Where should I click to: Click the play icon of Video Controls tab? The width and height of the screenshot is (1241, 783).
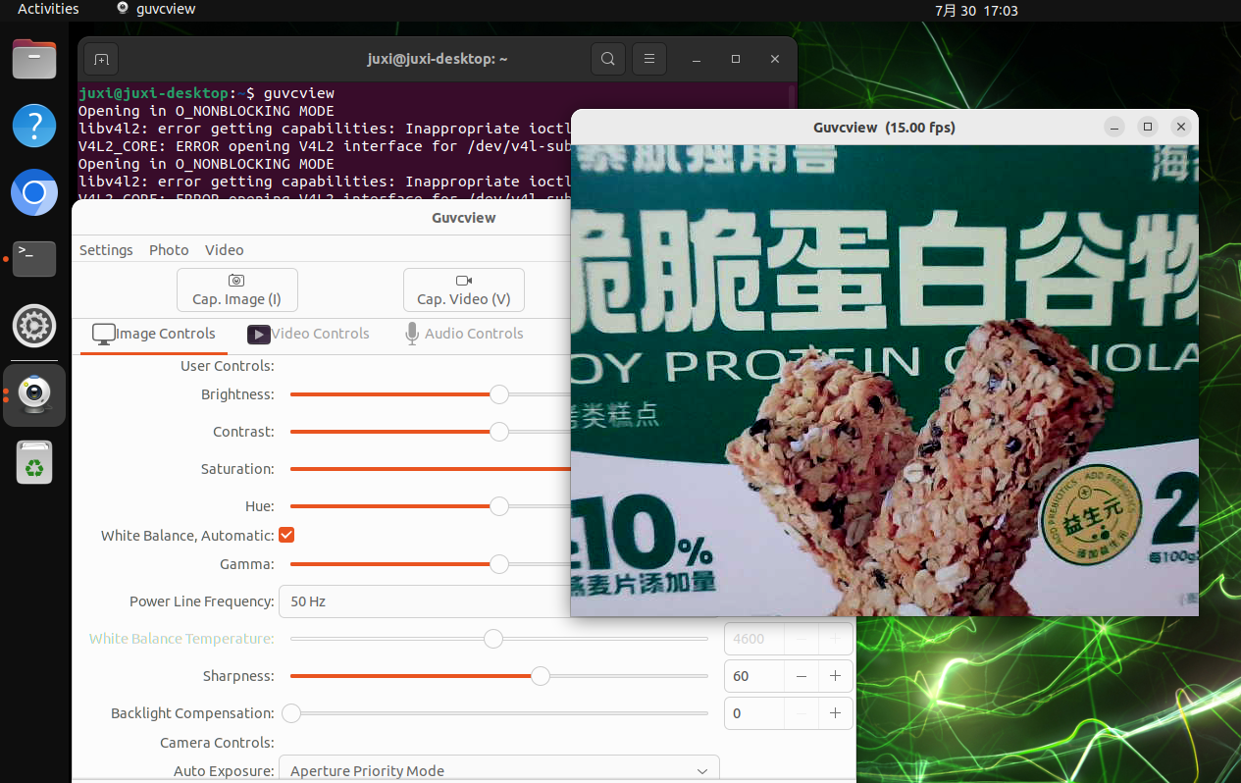[259, 335]
